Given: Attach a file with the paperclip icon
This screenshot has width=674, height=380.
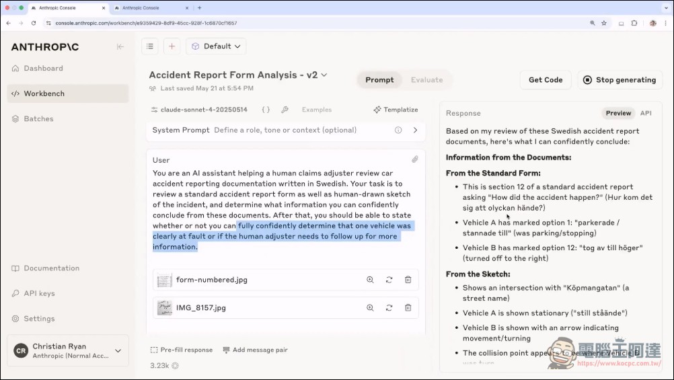Looking at the screenshot, I should 415,159.
